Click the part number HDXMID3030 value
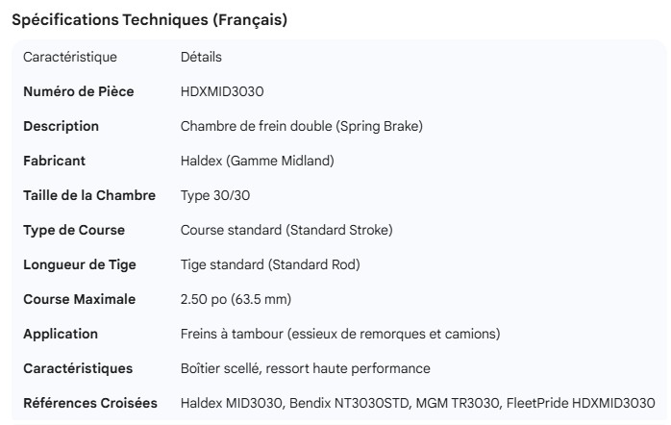 click(222, 91)
